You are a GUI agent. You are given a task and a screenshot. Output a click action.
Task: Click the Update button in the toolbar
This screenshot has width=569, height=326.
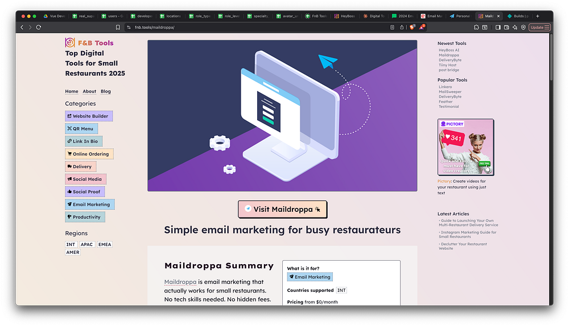[539, 27]
